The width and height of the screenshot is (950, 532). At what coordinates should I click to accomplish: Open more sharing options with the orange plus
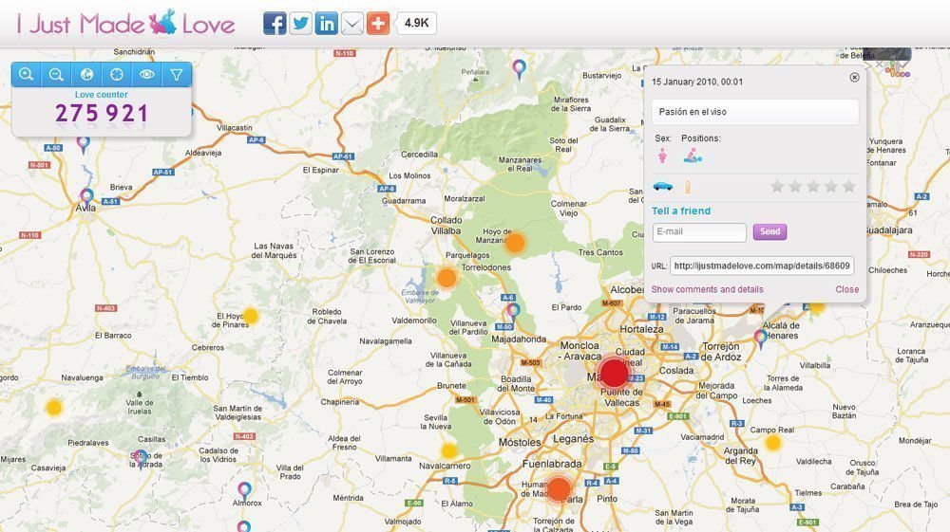[x=378, y=24]
